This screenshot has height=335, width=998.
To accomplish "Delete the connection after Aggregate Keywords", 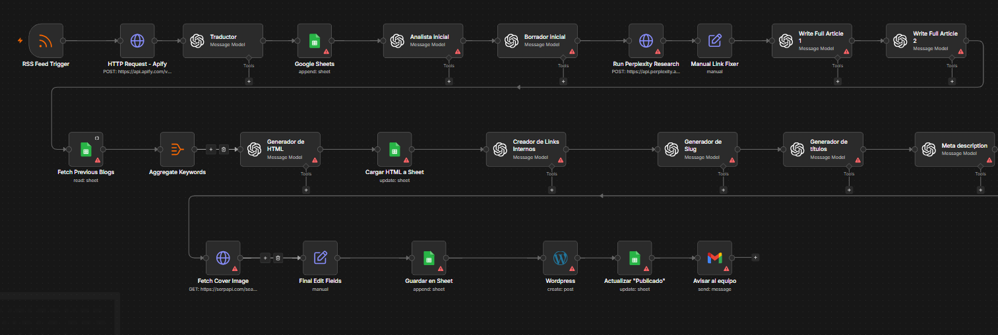I will (223, 149).
